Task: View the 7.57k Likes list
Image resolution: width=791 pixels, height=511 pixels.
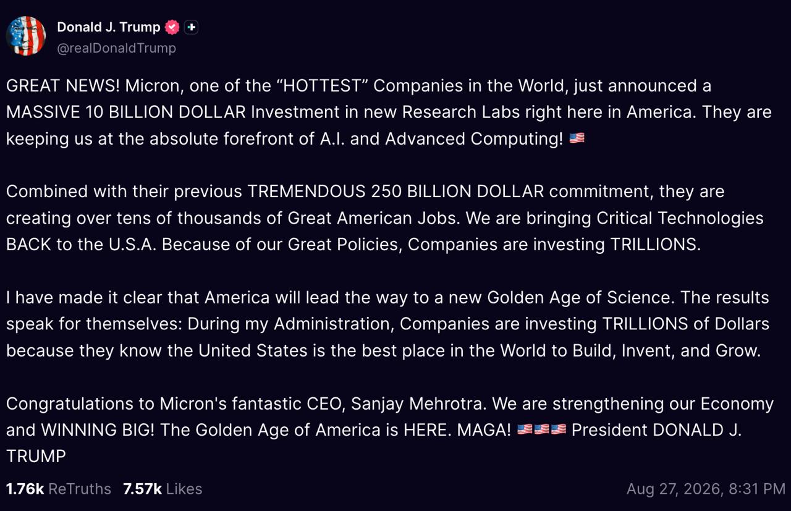Action: click(x=163, y=489)
